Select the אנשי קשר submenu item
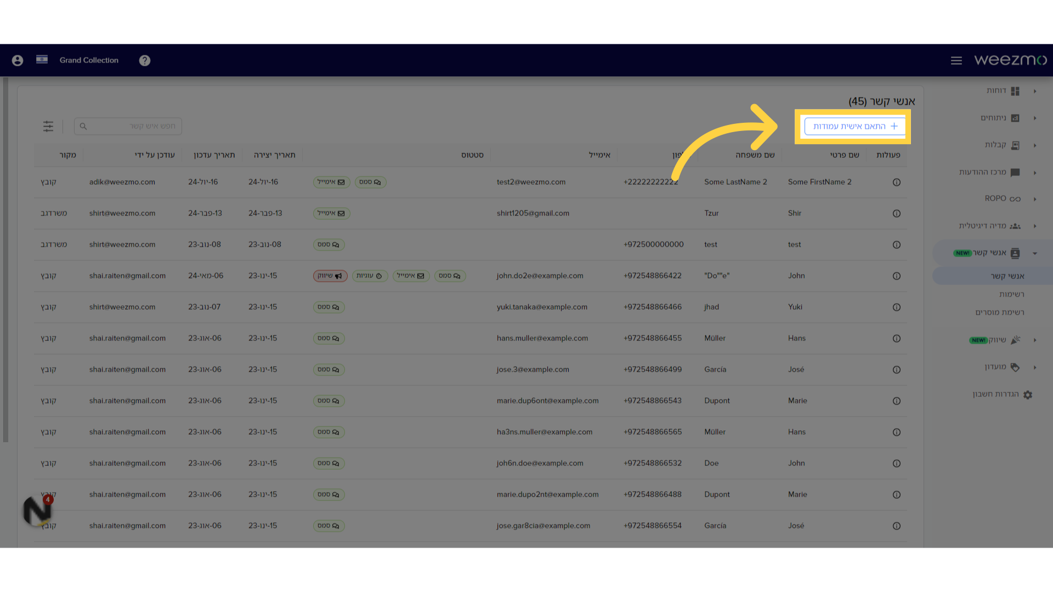The height and width of the screenshot is (592, 1053). click(x=1007, y=276)
